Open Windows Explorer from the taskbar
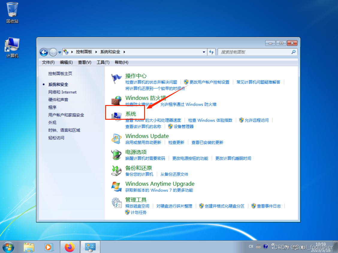Viewport: 338px width, 253px height. 29,247
